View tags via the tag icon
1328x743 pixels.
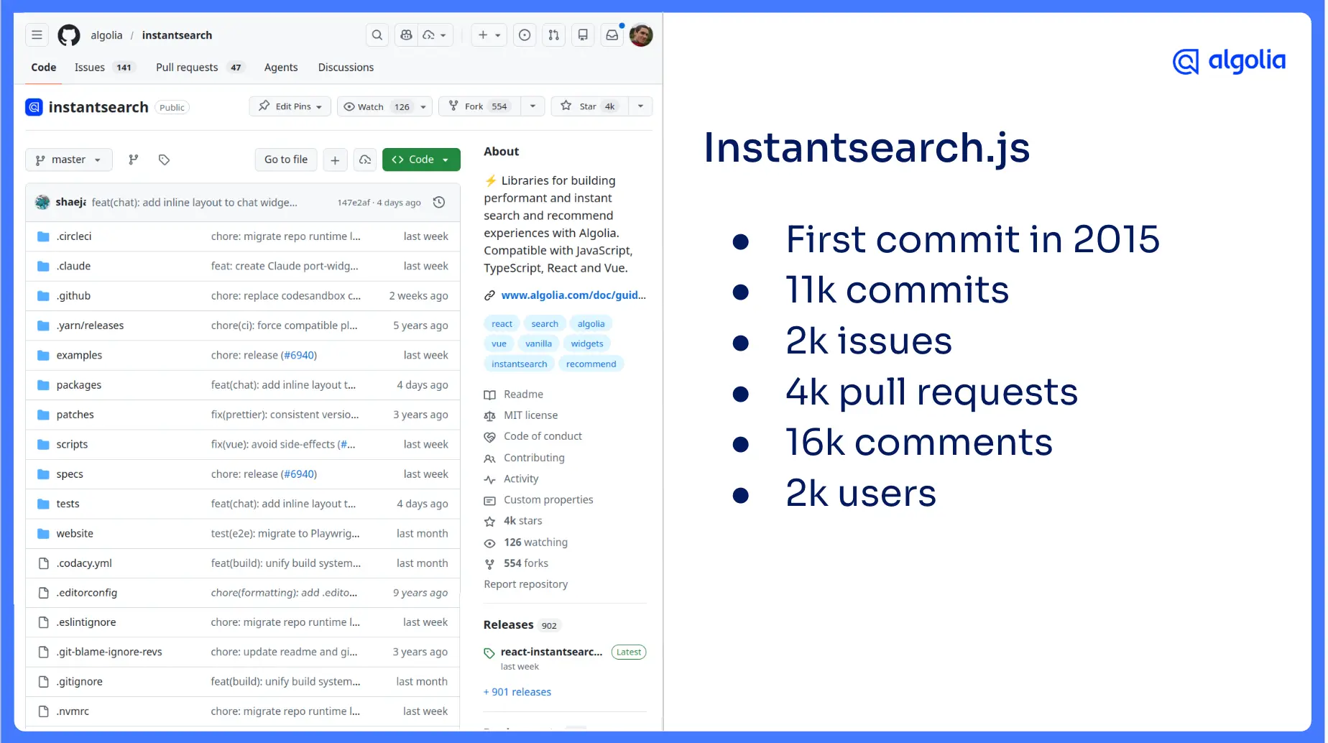tap(164, 160)
